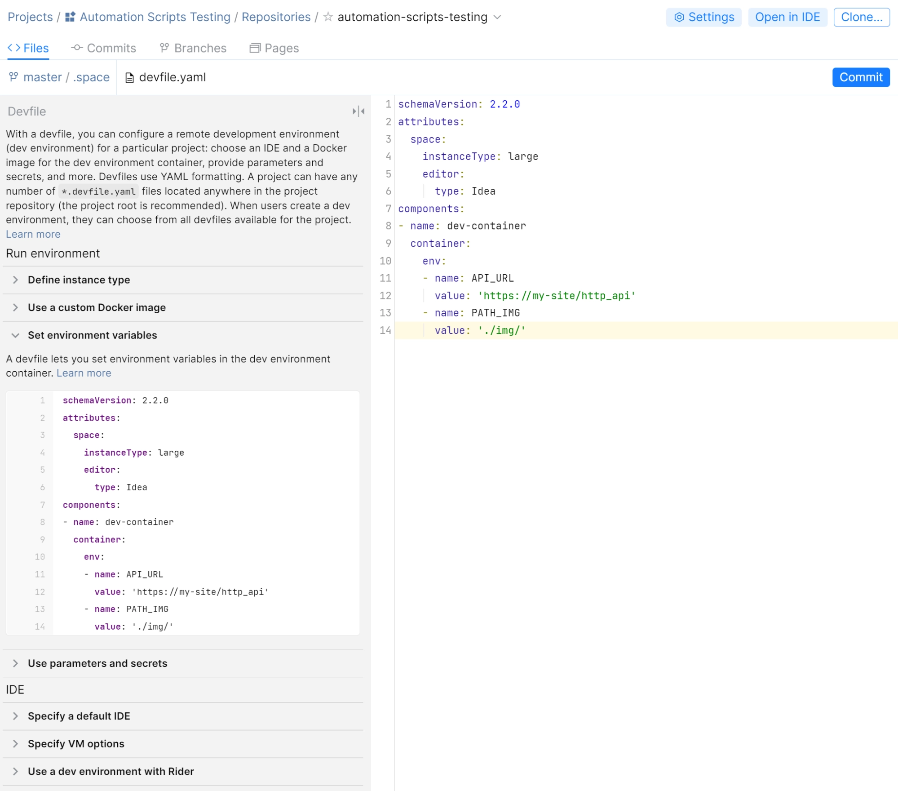898x791 pixels.
Task: Expand Use a custom Docker image section
Action: pos(183,308)
